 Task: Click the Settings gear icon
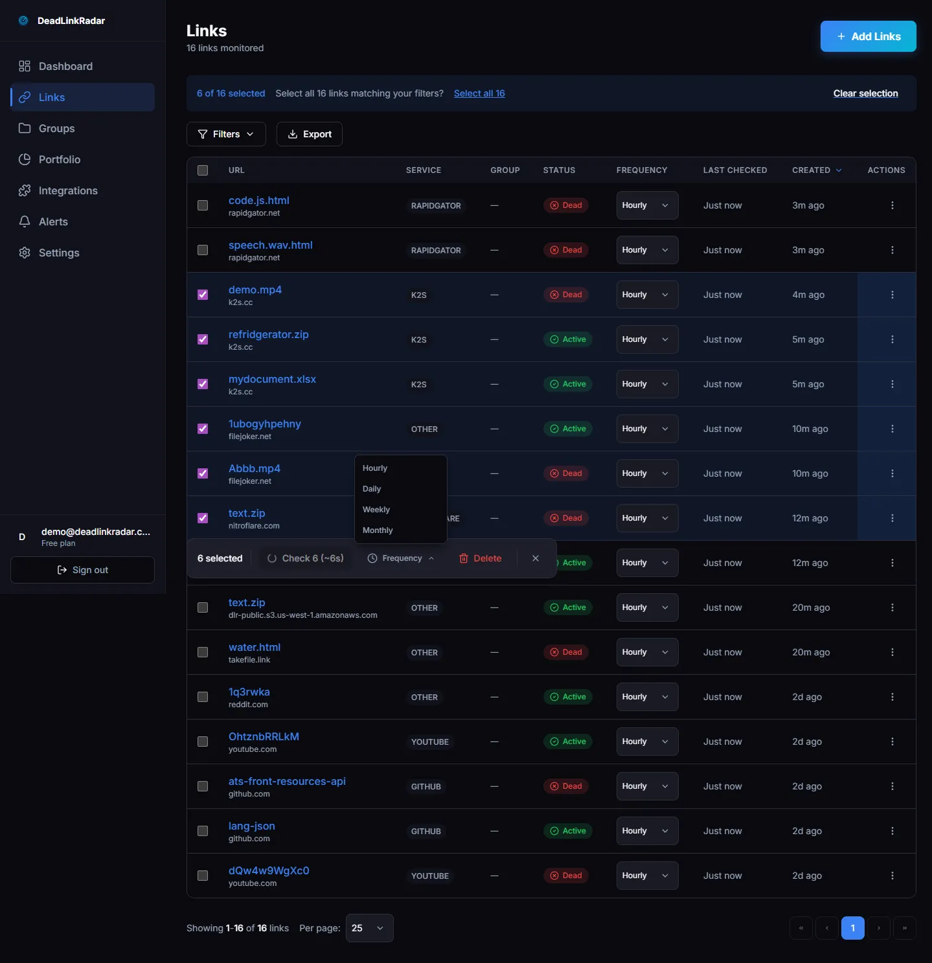[25, 253]
